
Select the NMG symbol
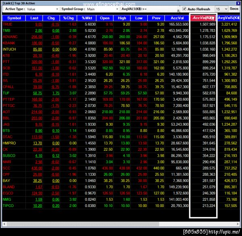tap(7, 200)
